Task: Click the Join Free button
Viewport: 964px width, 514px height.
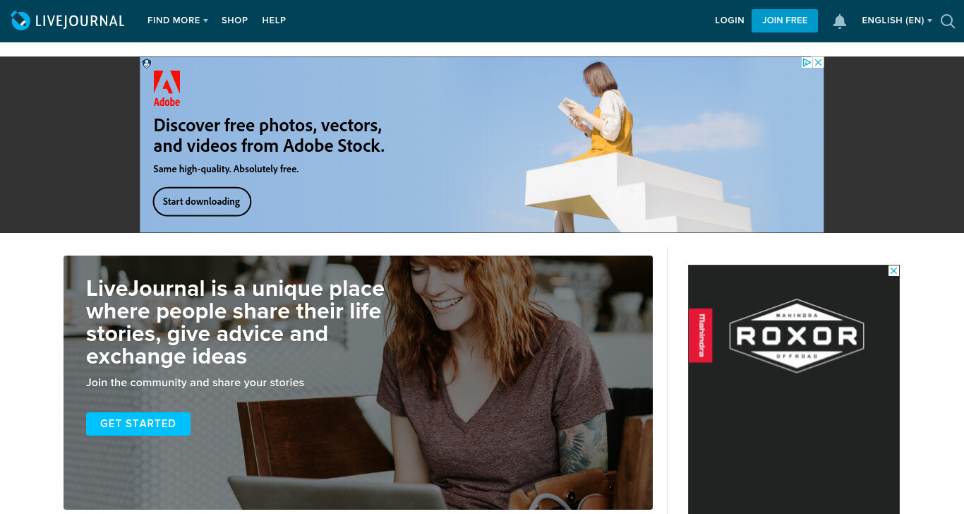Action: pos(785,20)
